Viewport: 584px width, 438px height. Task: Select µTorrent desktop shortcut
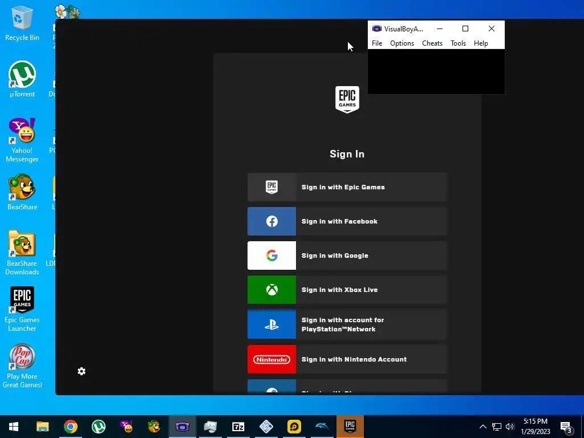[x=22, y=79]
